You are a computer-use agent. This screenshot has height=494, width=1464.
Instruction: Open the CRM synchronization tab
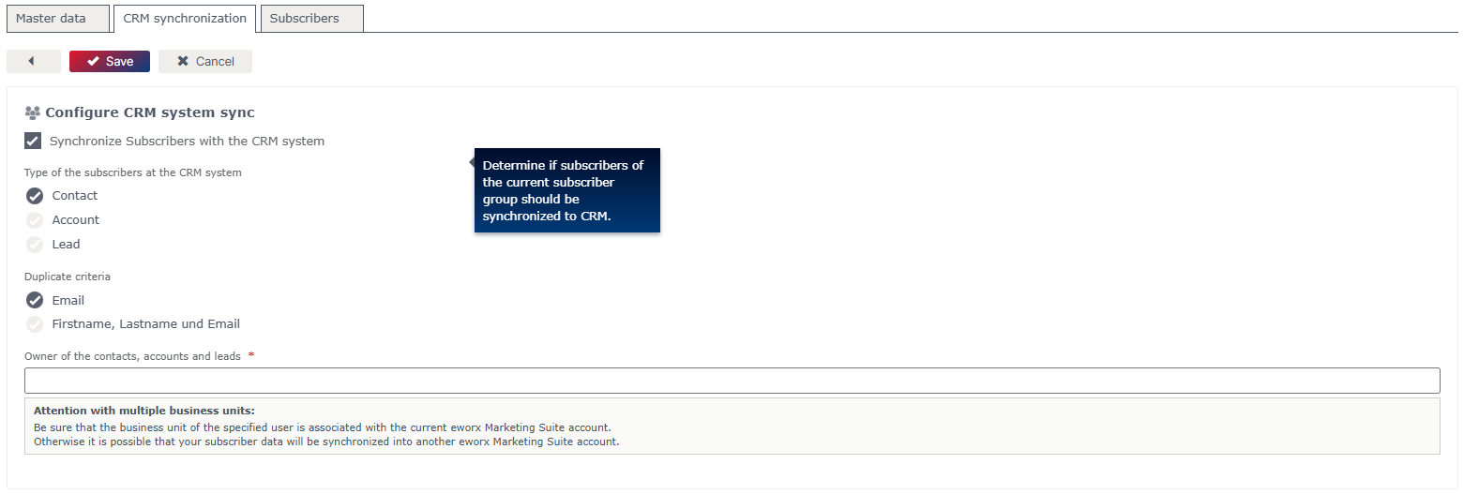click(x=185, y=18)
